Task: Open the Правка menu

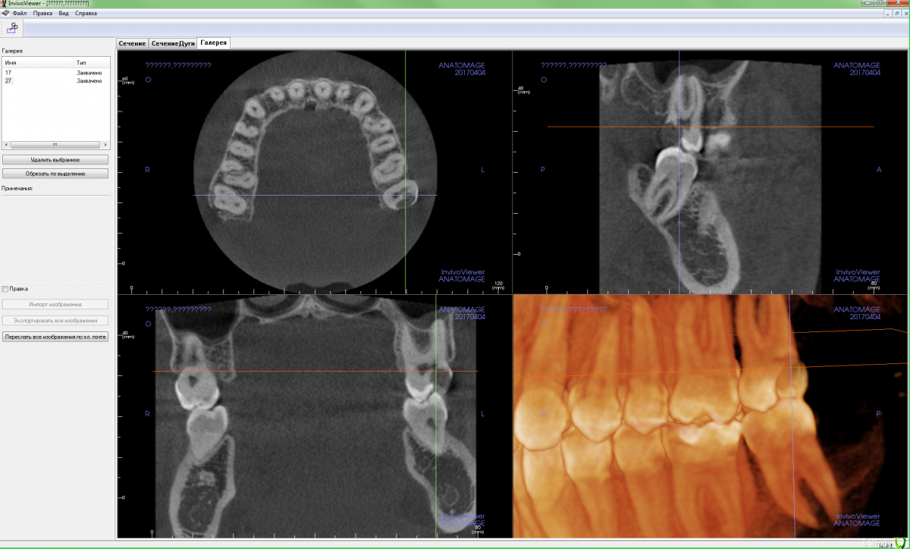Action: 42,14
